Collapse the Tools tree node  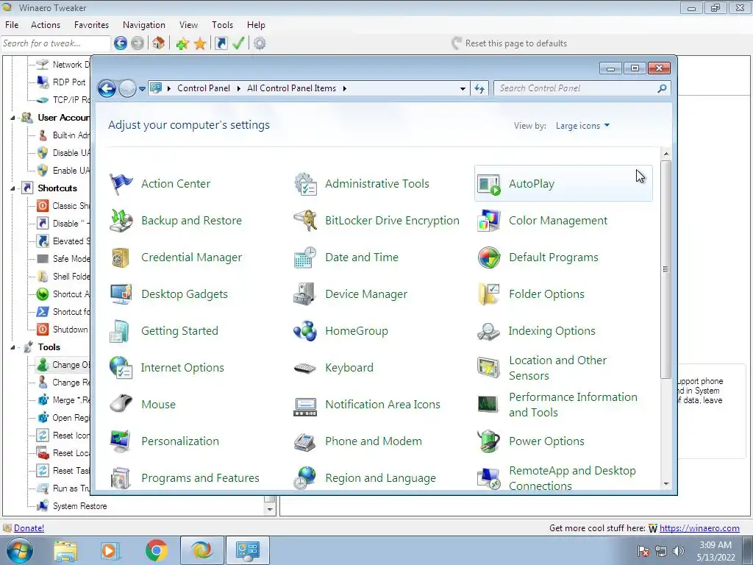point(13,347)
